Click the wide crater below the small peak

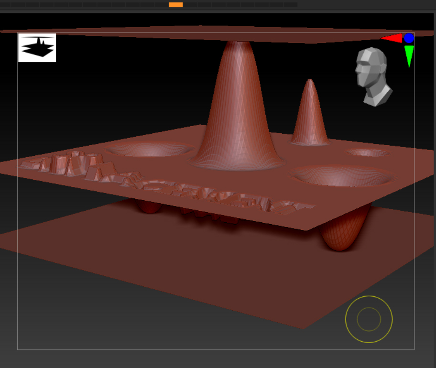pos(343,176)
